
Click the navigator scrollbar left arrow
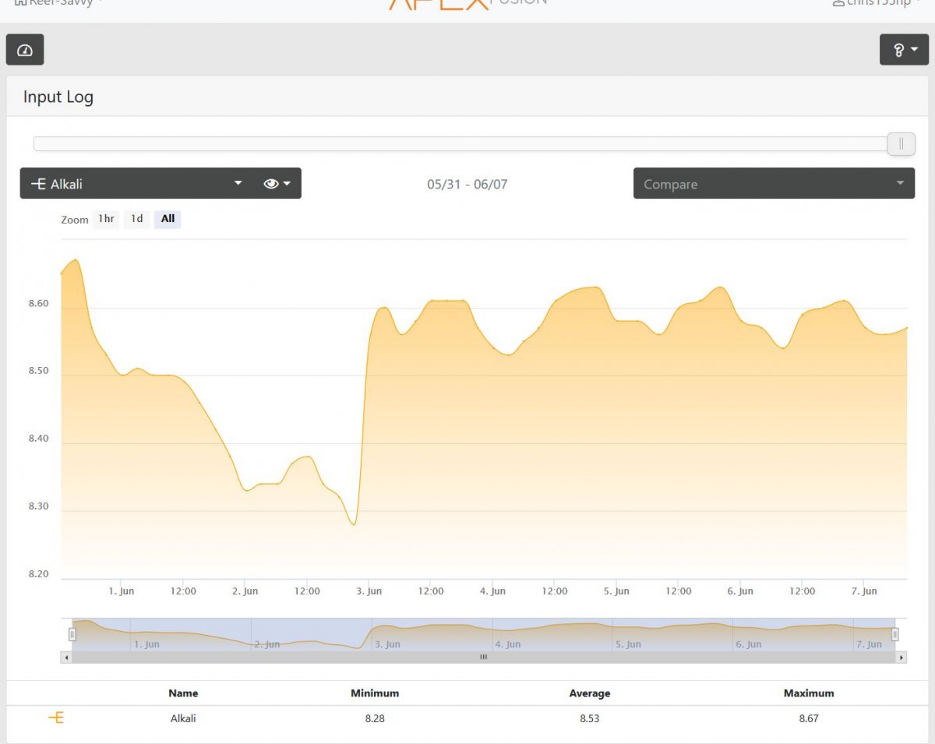coord(66,658)
